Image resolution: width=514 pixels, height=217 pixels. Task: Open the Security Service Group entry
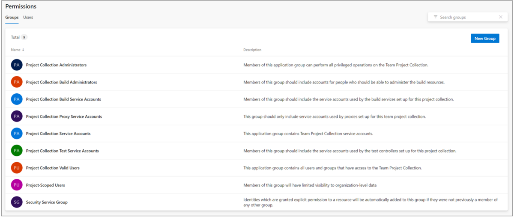[x=47, y=202]
